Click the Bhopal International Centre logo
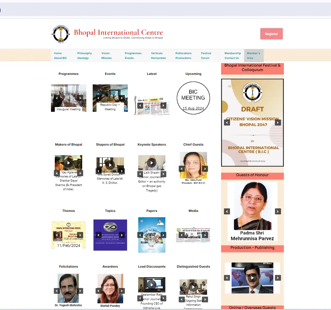 point(61,34)
